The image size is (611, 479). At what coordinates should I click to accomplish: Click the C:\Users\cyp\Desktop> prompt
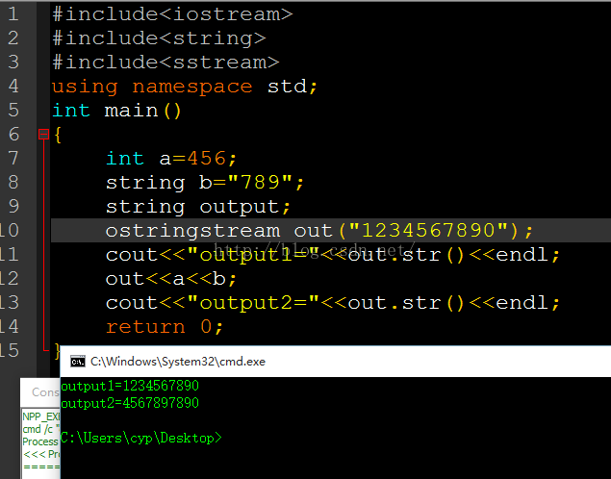click(x=141, y=438)
